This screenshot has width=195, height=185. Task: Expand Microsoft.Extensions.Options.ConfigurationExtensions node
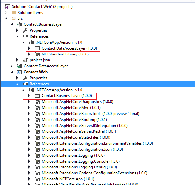(29, 173)
